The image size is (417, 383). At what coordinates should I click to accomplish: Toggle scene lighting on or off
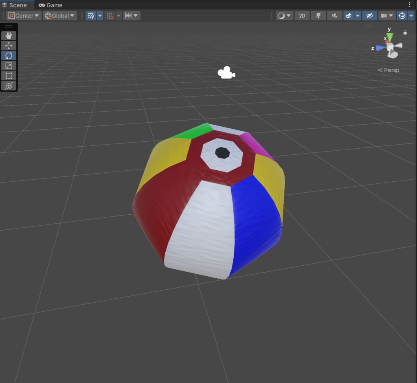click(x=318, y=15)
